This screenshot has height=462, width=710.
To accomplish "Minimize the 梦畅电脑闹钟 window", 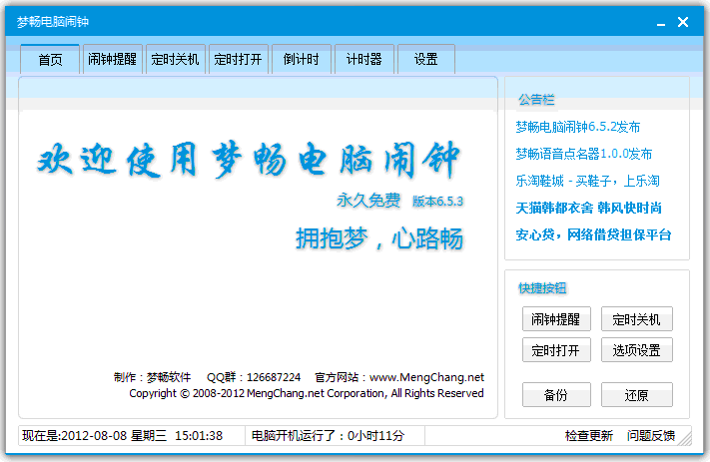I will pos(661,22).
